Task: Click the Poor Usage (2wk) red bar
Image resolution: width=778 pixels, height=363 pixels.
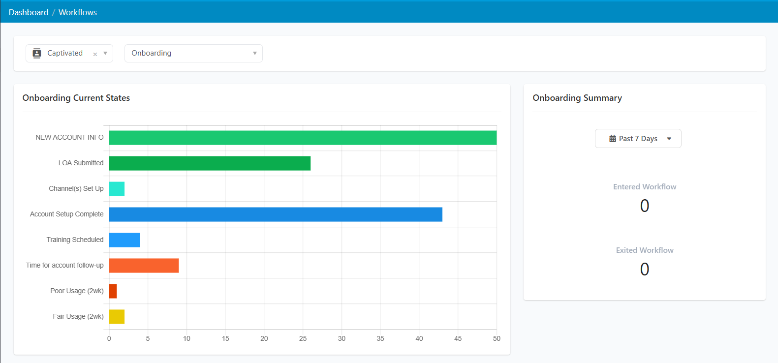Action: tap(113, 291)
